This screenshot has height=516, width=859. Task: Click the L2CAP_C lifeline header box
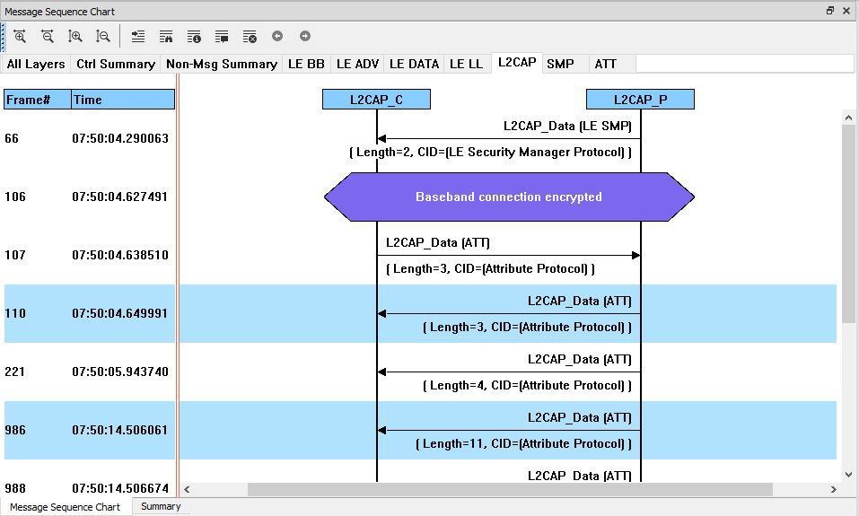click(376, 100)
